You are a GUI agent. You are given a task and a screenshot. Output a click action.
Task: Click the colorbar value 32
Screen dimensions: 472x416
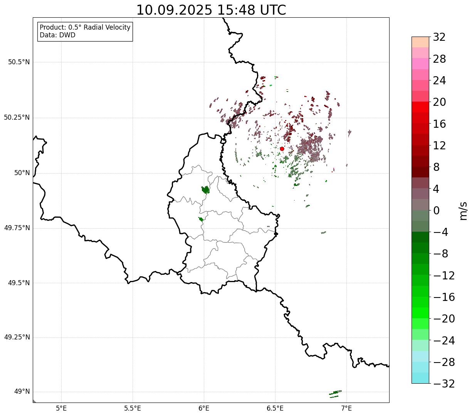(439, 37)
